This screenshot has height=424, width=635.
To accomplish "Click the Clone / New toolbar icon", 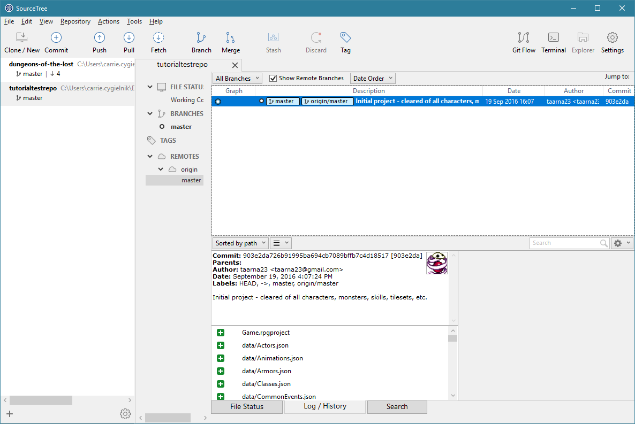I will (22, 37).
